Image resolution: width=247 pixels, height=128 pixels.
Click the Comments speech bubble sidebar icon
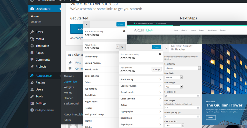(x=32, y=60)
